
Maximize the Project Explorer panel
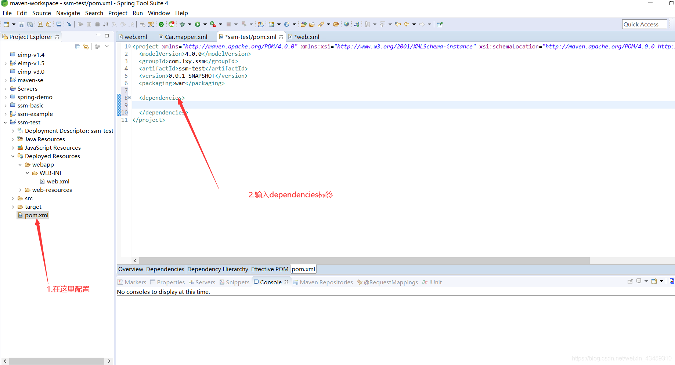[x=107, y=36]
